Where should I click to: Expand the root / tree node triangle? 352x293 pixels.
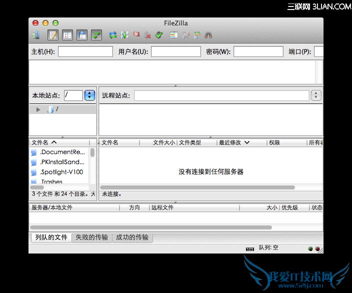coord(38,109)
